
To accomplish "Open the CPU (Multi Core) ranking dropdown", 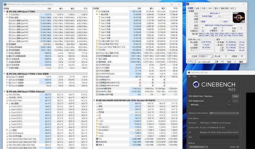I will [199, 147].
